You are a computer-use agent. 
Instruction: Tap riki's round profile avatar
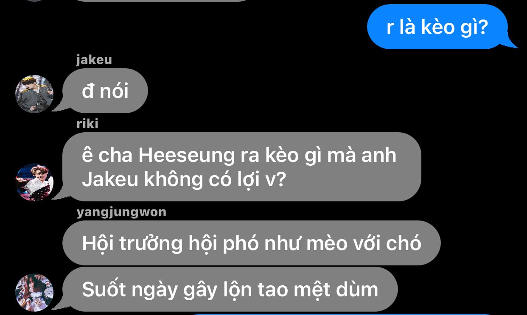click(34, 182)
